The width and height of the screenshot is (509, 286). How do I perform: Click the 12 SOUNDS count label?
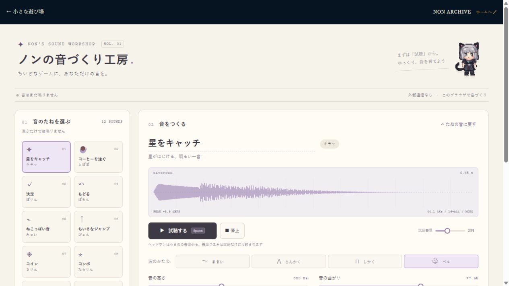pos(112,121)
